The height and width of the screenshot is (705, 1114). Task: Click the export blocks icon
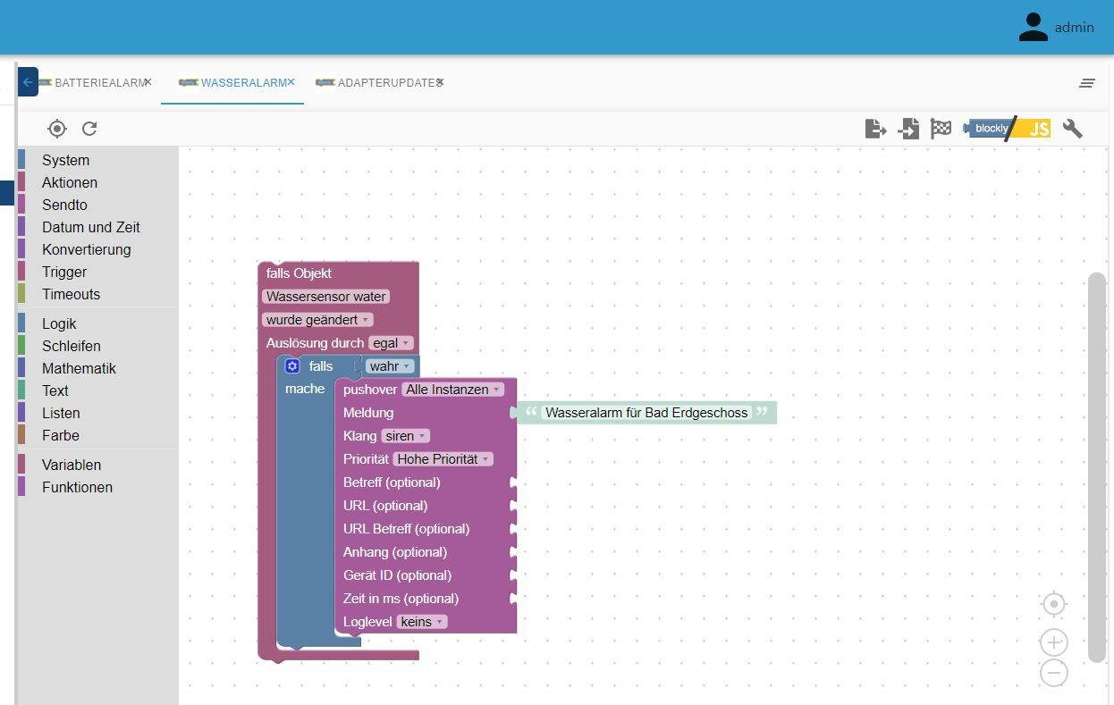[x=876, y=129]
